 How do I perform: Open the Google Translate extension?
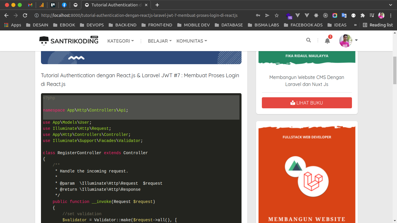pyautogui.click(x=344, y=15)
